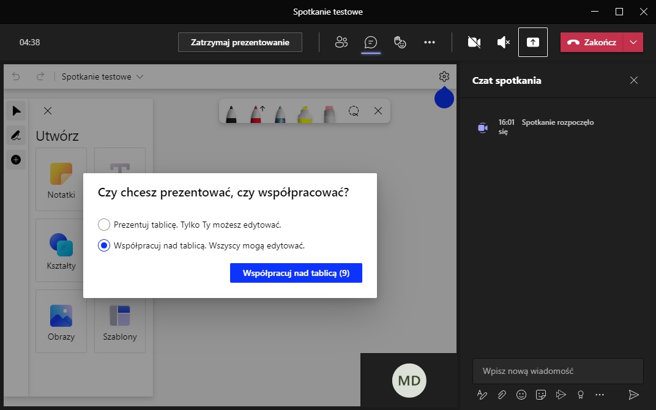Select the yellow highlighter tool
656x410 pixels.
click(x=305, y=113)
